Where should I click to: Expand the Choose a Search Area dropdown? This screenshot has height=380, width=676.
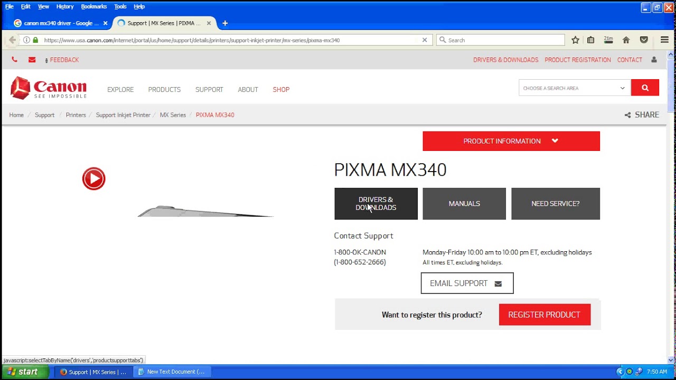(x=575, y=88)
